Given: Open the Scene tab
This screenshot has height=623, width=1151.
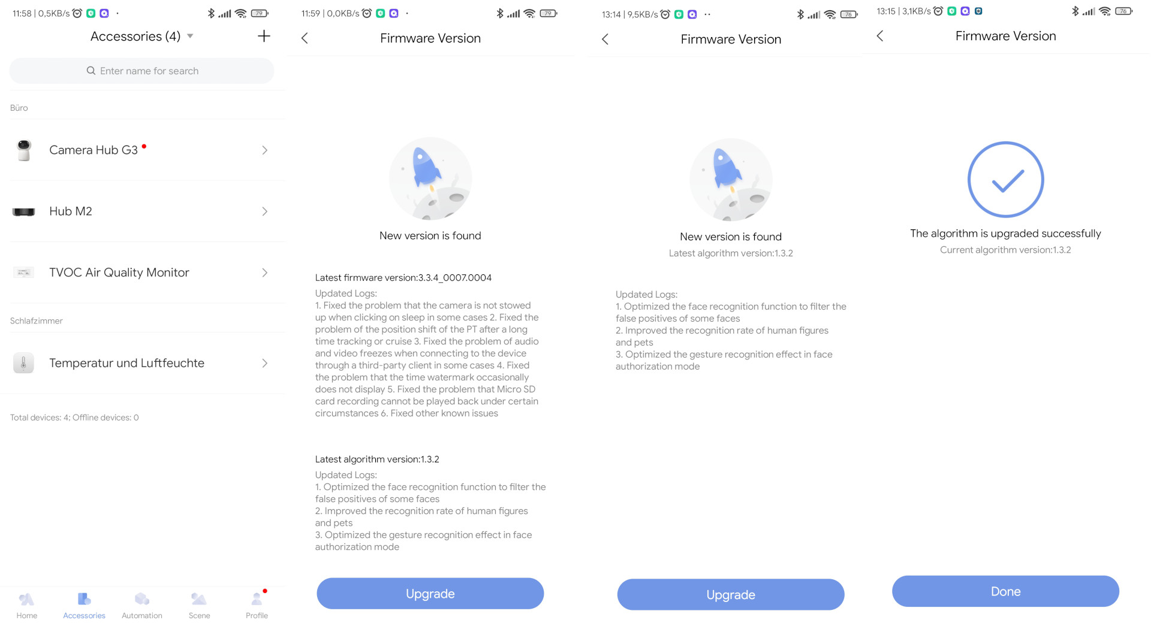Looking at the screenshot, I should click(x=199, y=604).
